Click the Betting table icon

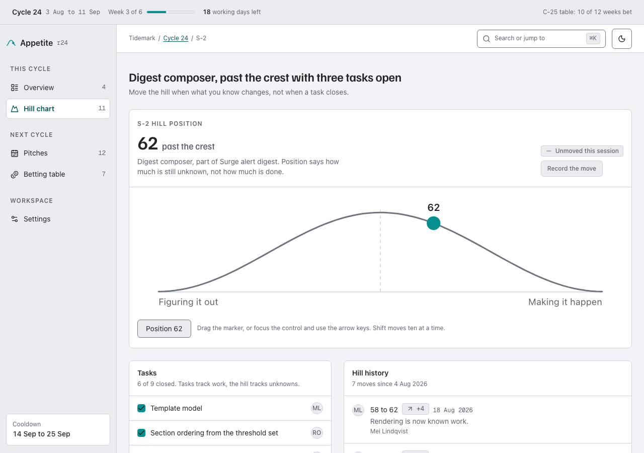[15, 174]
